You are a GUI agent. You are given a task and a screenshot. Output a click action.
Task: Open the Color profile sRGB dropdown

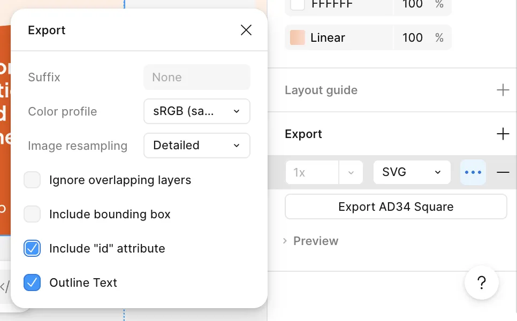point(196,111)
